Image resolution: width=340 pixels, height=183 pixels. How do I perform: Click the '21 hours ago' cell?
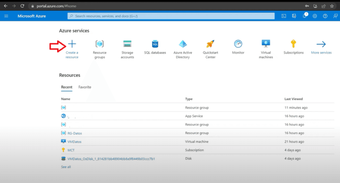click(294, 142)
